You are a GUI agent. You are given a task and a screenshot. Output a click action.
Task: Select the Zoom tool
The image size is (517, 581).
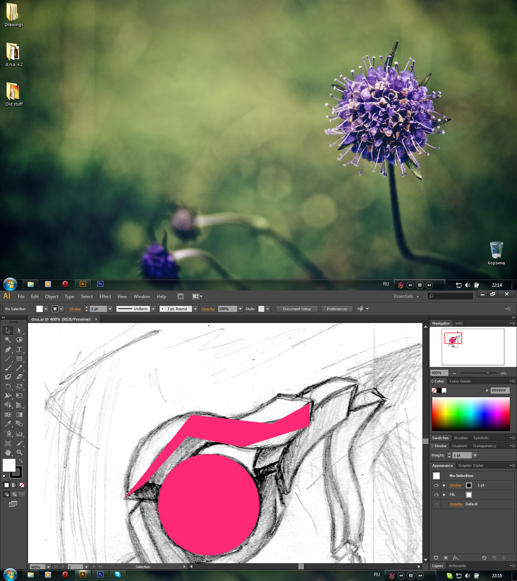click(19, 452)
